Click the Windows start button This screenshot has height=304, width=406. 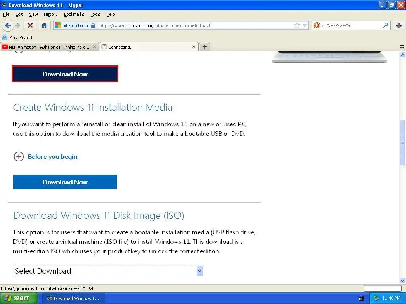click(19, 298)
